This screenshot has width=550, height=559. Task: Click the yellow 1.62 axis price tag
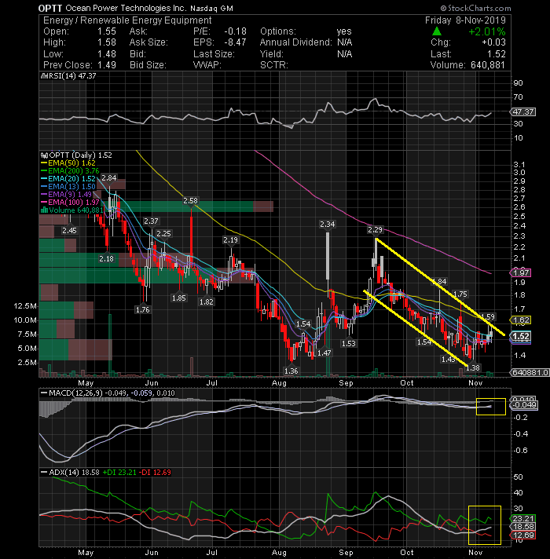(x=521, y=320)
